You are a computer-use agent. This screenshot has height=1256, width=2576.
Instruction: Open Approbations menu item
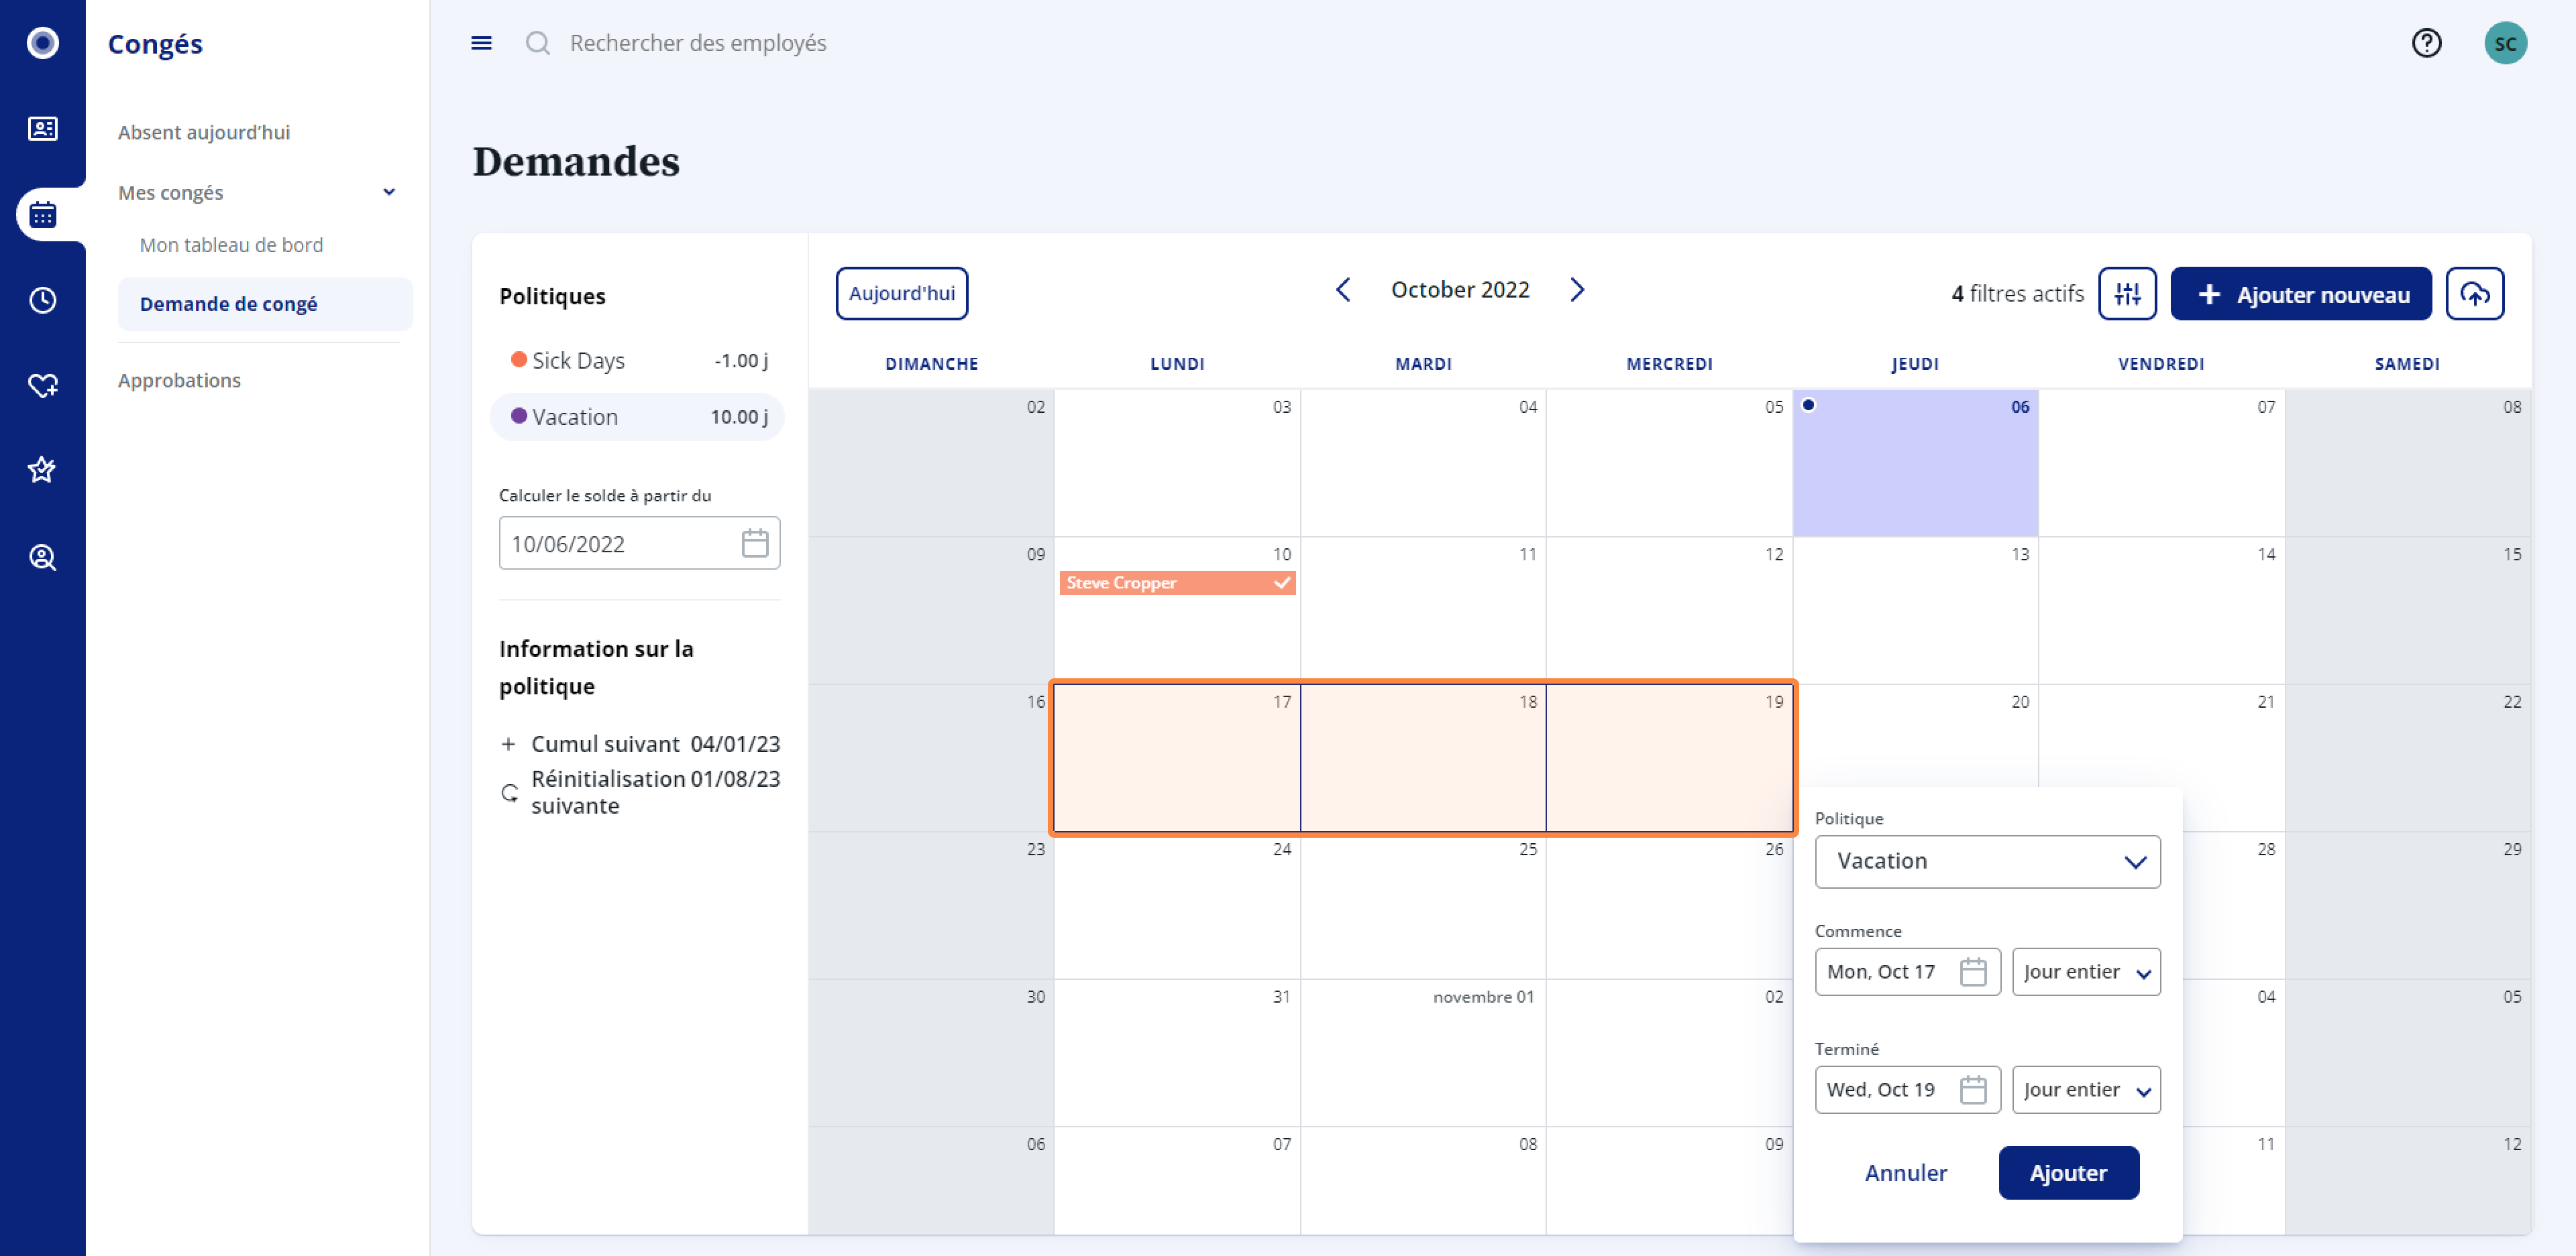point(179,381)
